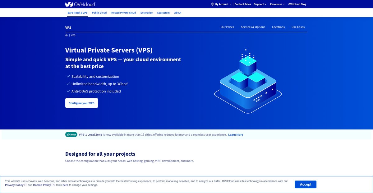Click 'Virtual Private Servers (VPS)' heading
The image size is (373, 193).
pyautogui.click(x=109, y=50)
